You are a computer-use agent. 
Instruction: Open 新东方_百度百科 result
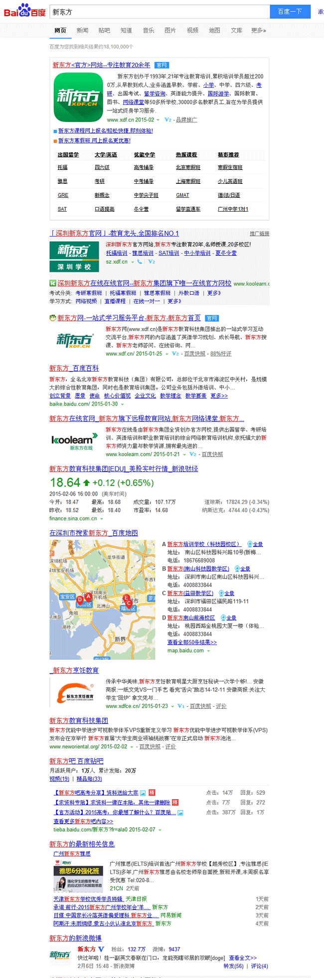[74, 368]
